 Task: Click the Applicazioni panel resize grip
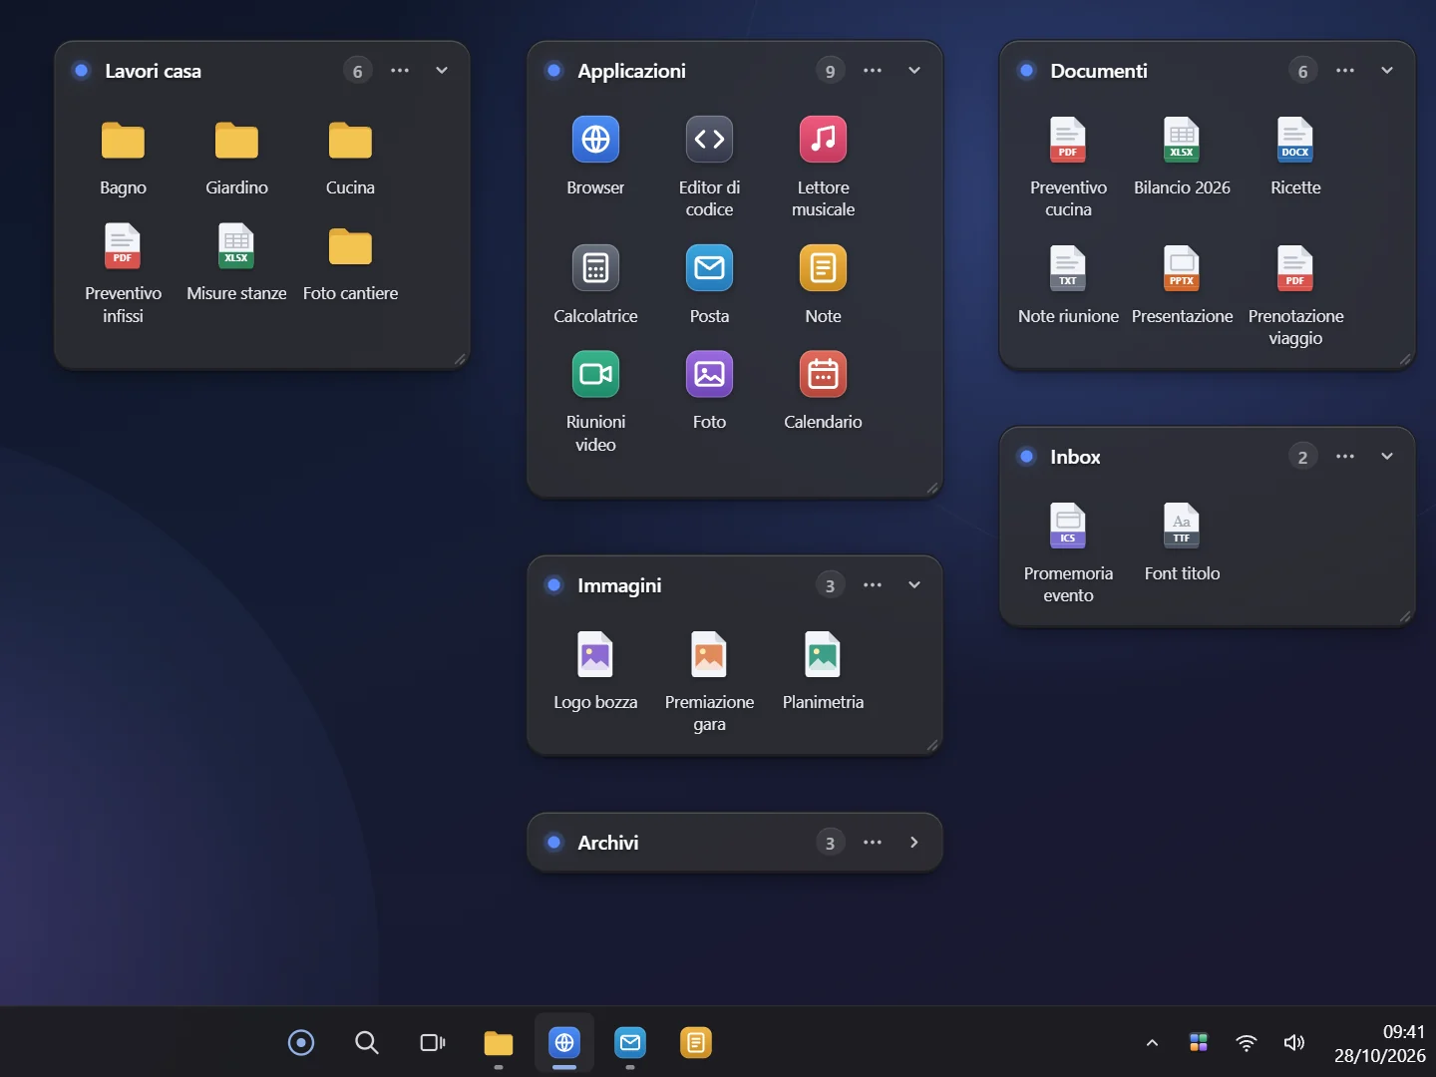click(932, 488)
